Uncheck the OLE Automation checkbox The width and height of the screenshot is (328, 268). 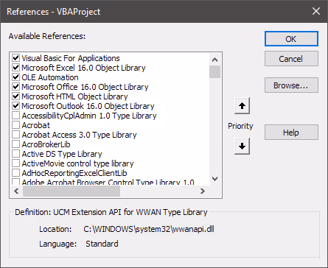tap(16, 77)
